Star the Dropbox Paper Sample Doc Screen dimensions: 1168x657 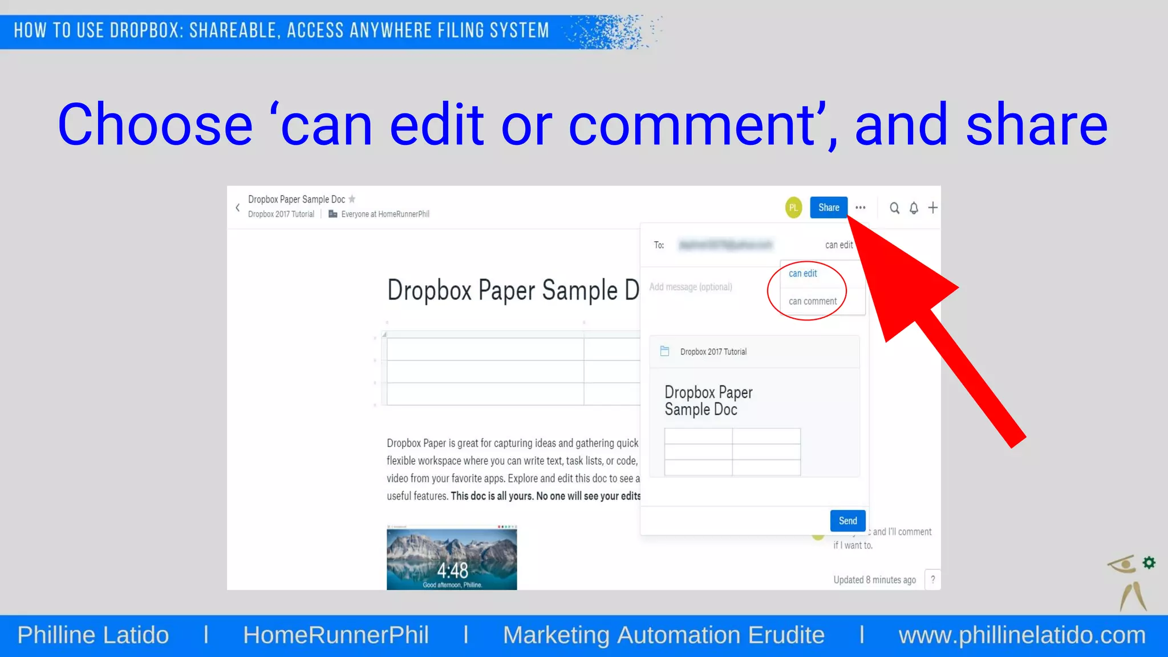pos(352,199)
